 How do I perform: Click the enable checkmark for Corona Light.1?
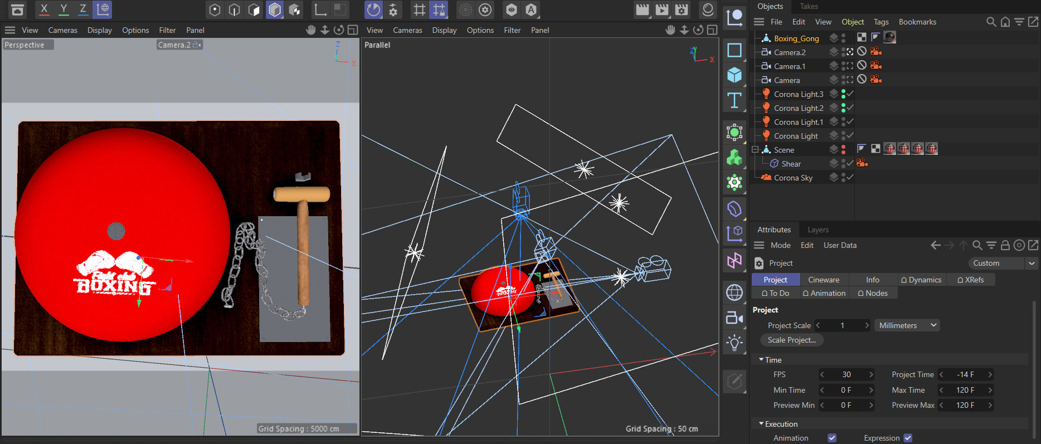click(850, 121)
